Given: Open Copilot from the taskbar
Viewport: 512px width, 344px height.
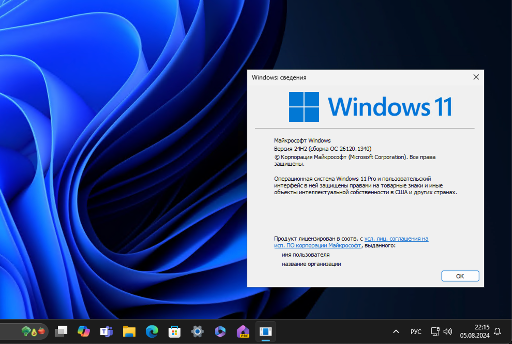Looking at the screenshot, I should pos(84,331).
